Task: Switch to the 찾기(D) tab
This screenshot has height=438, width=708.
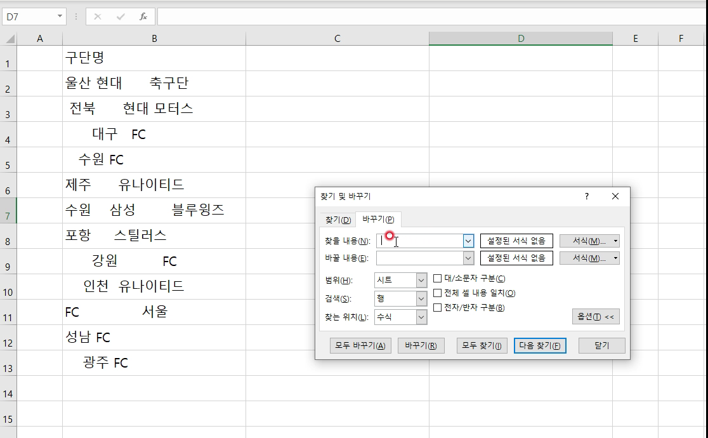Action: click(338, 220)
